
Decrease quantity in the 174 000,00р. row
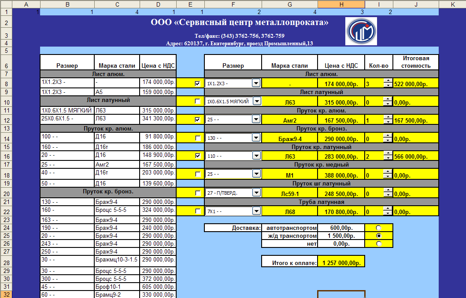click(388, 85)
